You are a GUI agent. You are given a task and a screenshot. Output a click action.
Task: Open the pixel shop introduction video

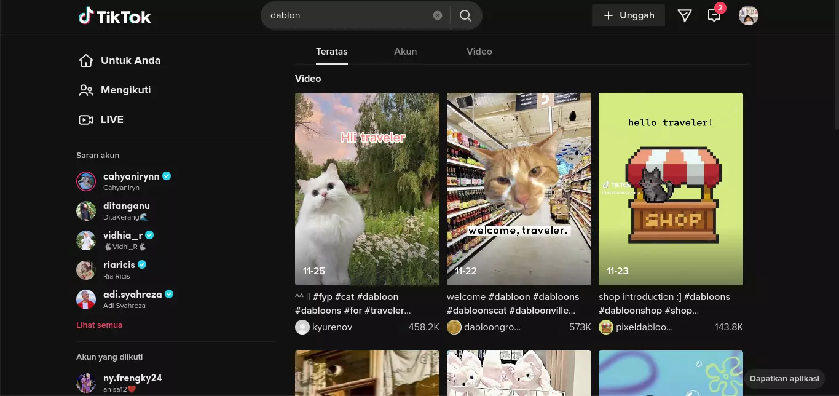[671, 189]
